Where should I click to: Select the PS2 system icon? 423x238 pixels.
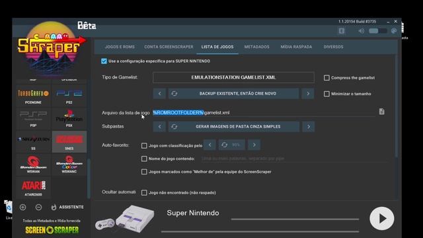point(69,96)
